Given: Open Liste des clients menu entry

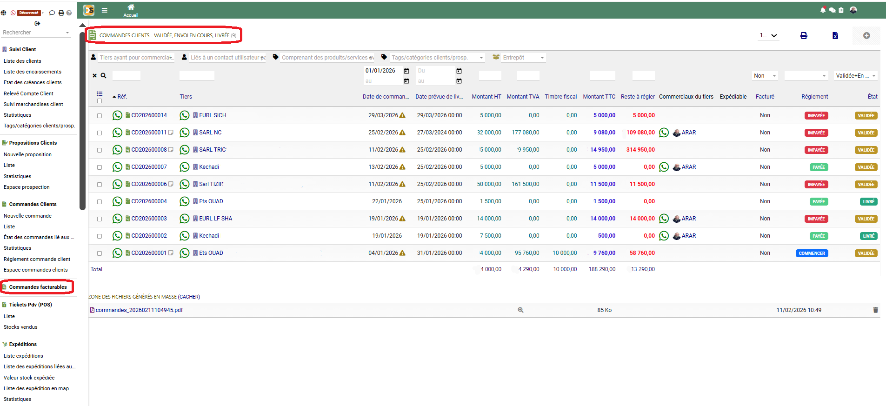Looking at the screenshot, I should tap(22, 61).
